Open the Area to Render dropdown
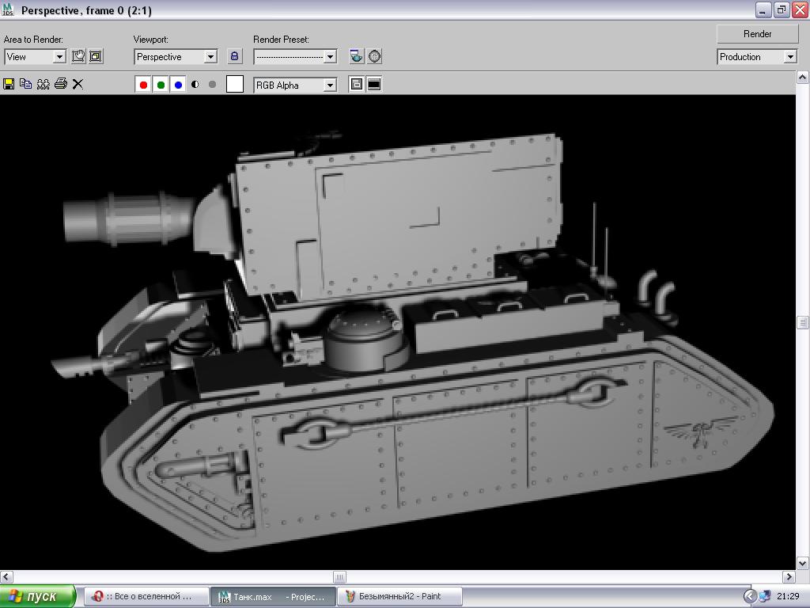Screen dimensions: 810x608 point(35,57)
